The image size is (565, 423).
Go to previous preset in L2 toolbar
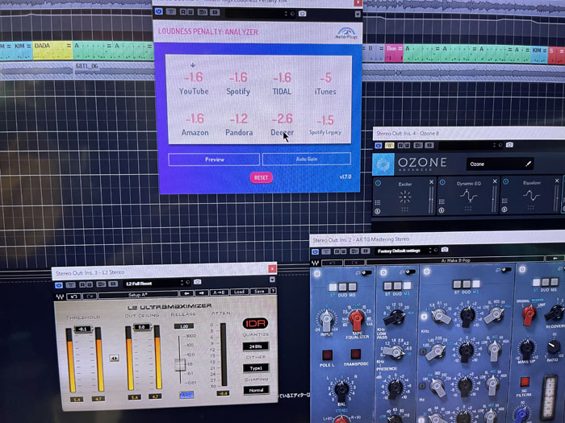186,293
